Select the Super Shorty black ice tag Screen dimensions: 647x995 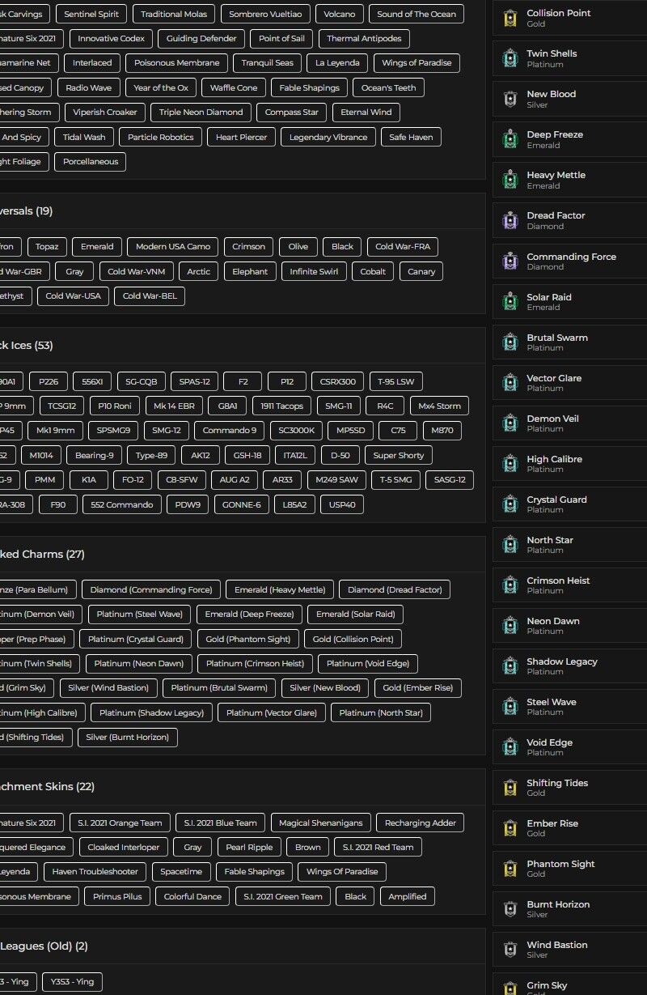398,455
